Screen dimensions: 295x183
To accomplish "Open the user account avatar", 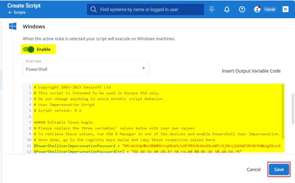I will [257, 9].
